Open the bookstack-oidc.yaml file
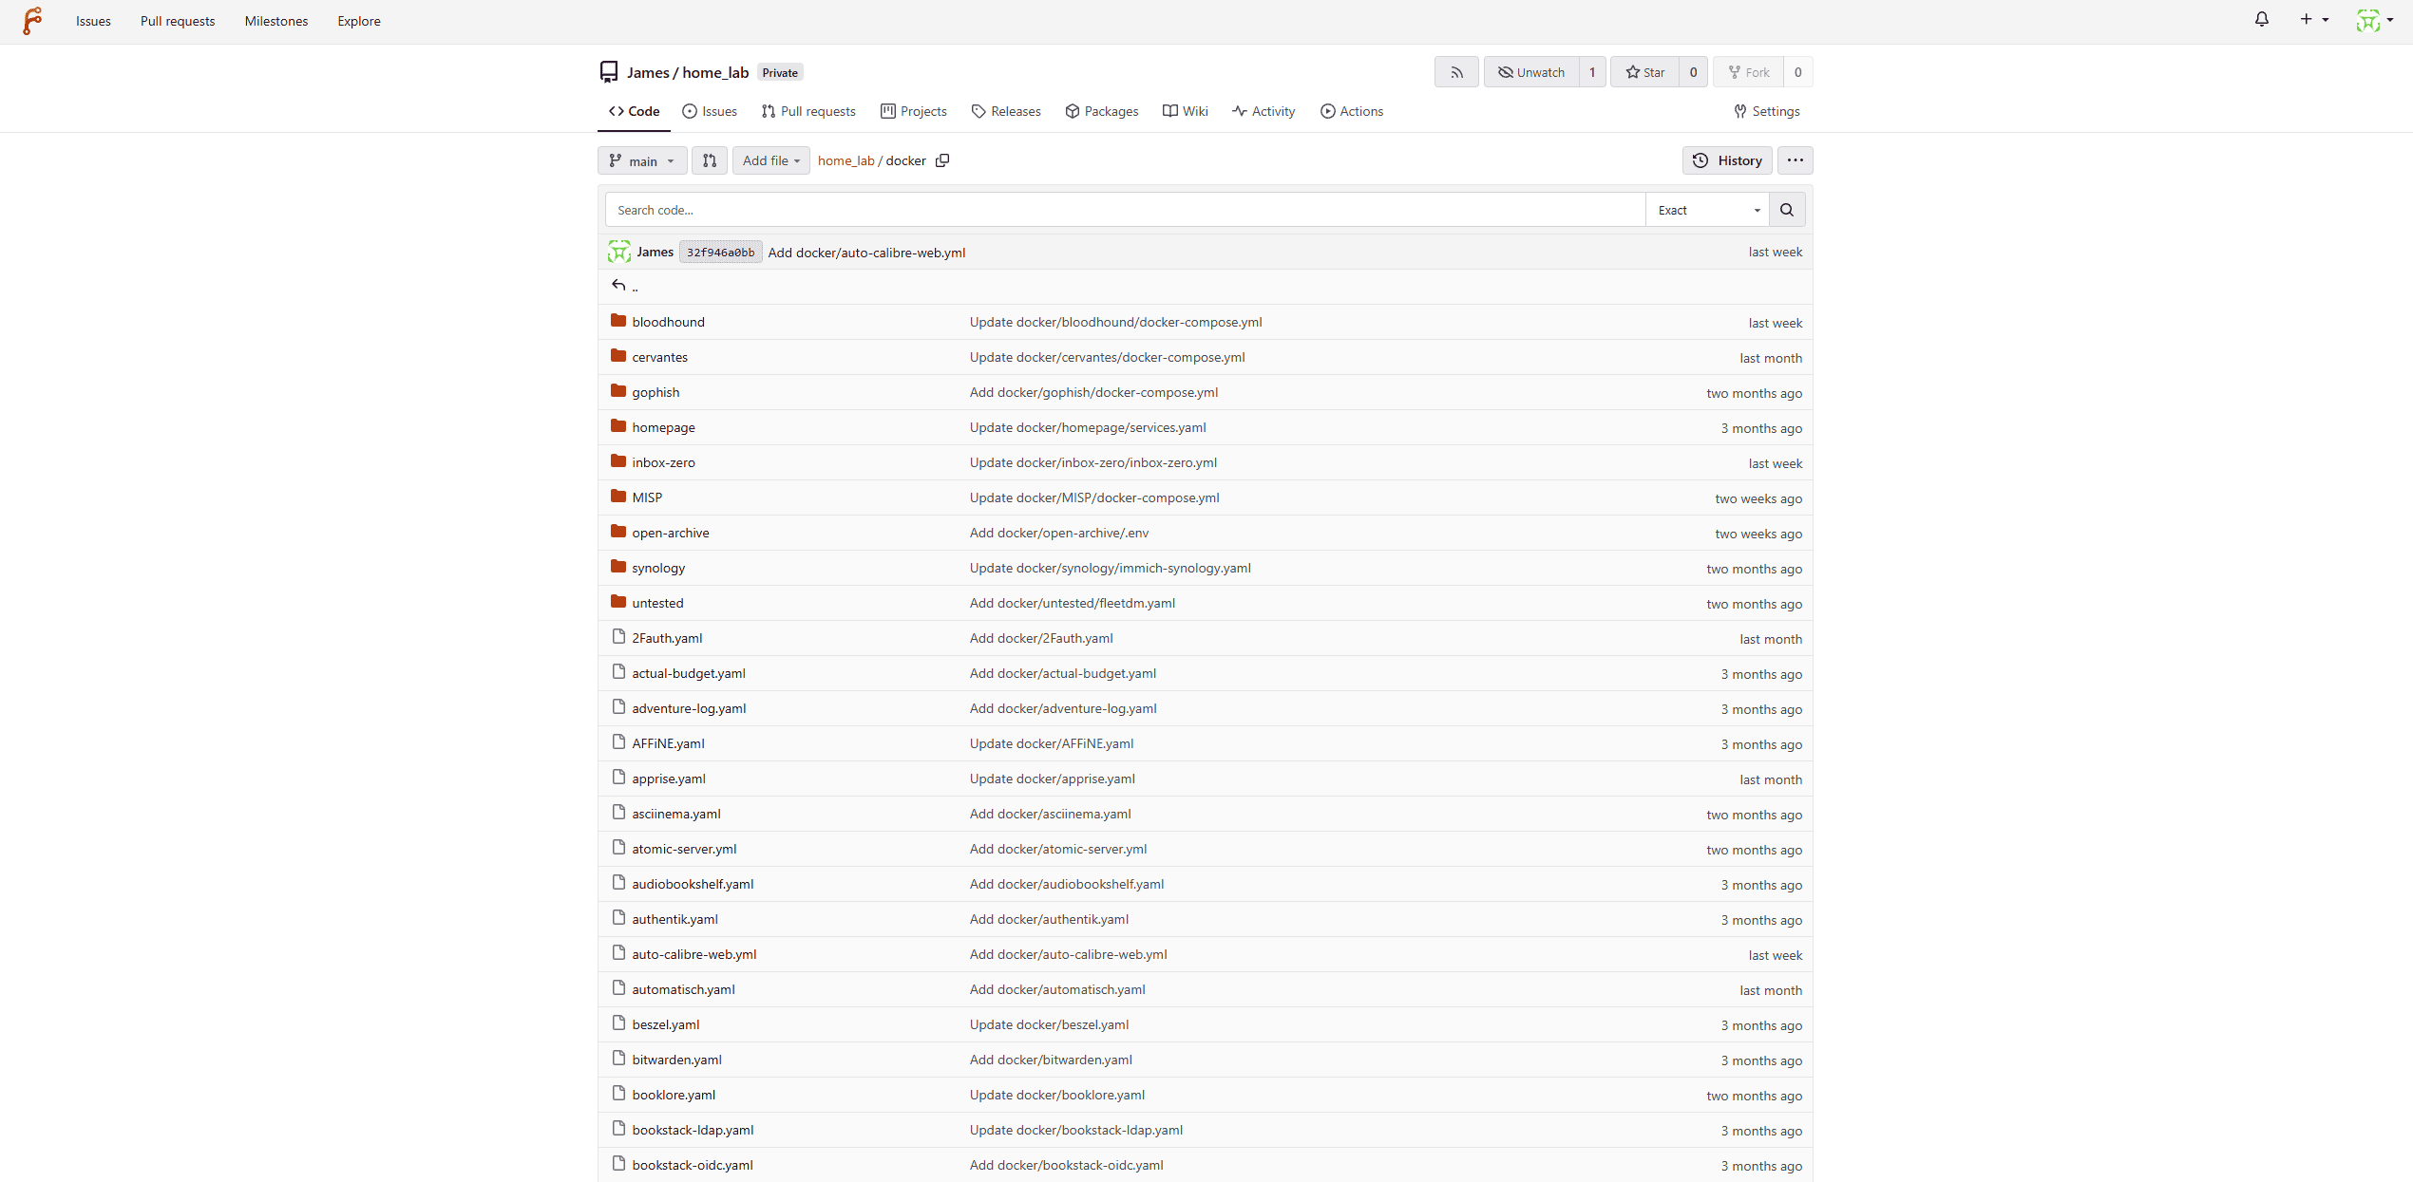The width and height of the screenshot is (2413, 1182). (x=692, y=1165)
